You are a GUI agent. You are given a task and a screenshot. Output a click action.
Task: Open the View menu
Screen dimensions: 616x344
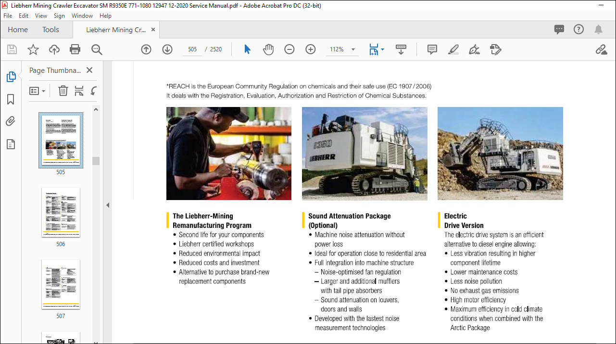(x=41, y=15)
